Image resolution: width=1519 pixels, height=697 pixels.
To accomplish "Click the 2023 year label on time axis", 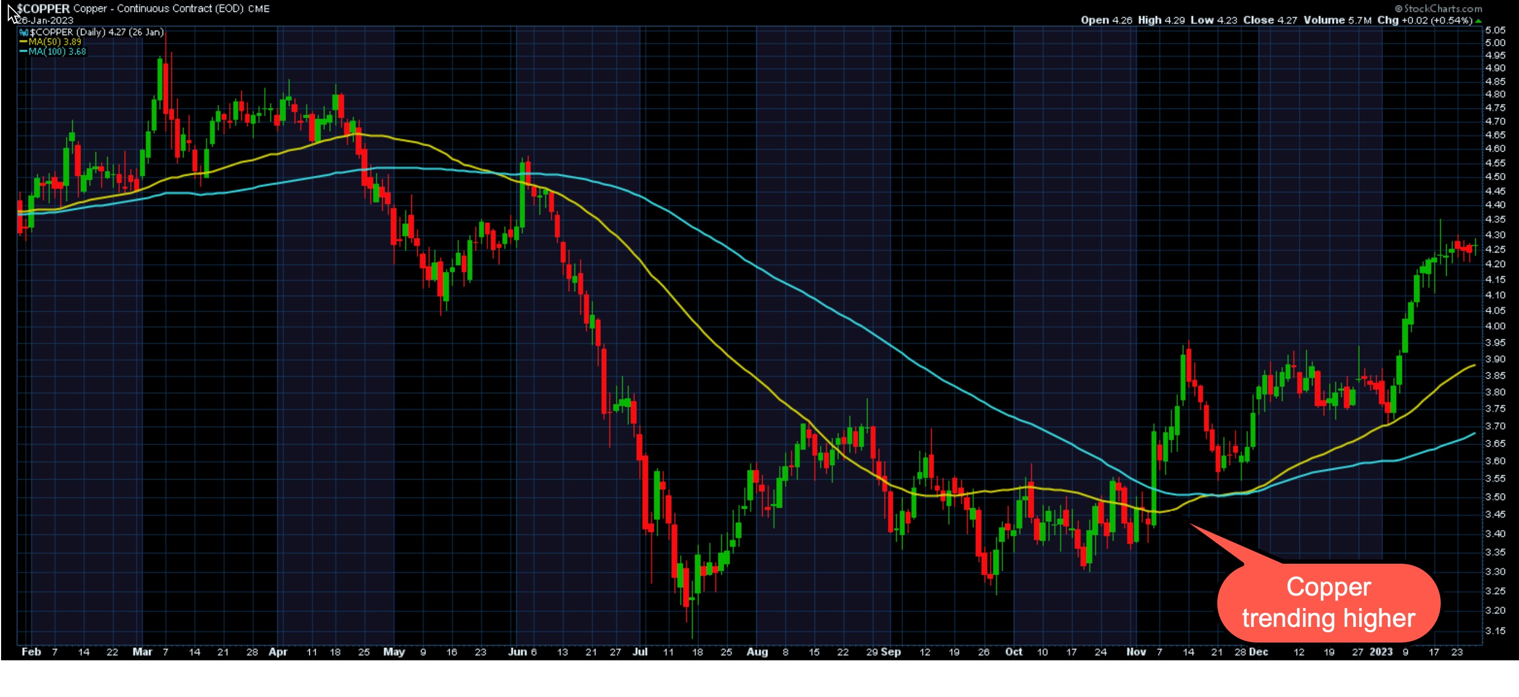I will pyautogui.click(x=1380, y=652).
